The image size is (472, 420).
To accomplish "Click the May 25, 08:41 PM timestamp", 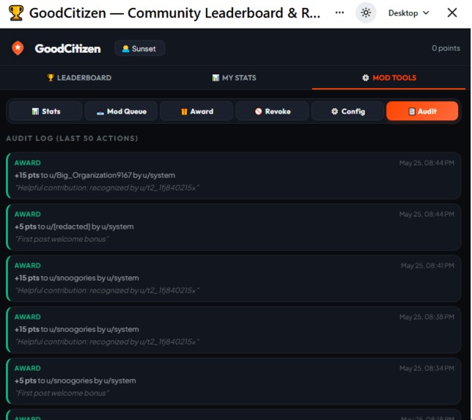I will pos(427,266).
